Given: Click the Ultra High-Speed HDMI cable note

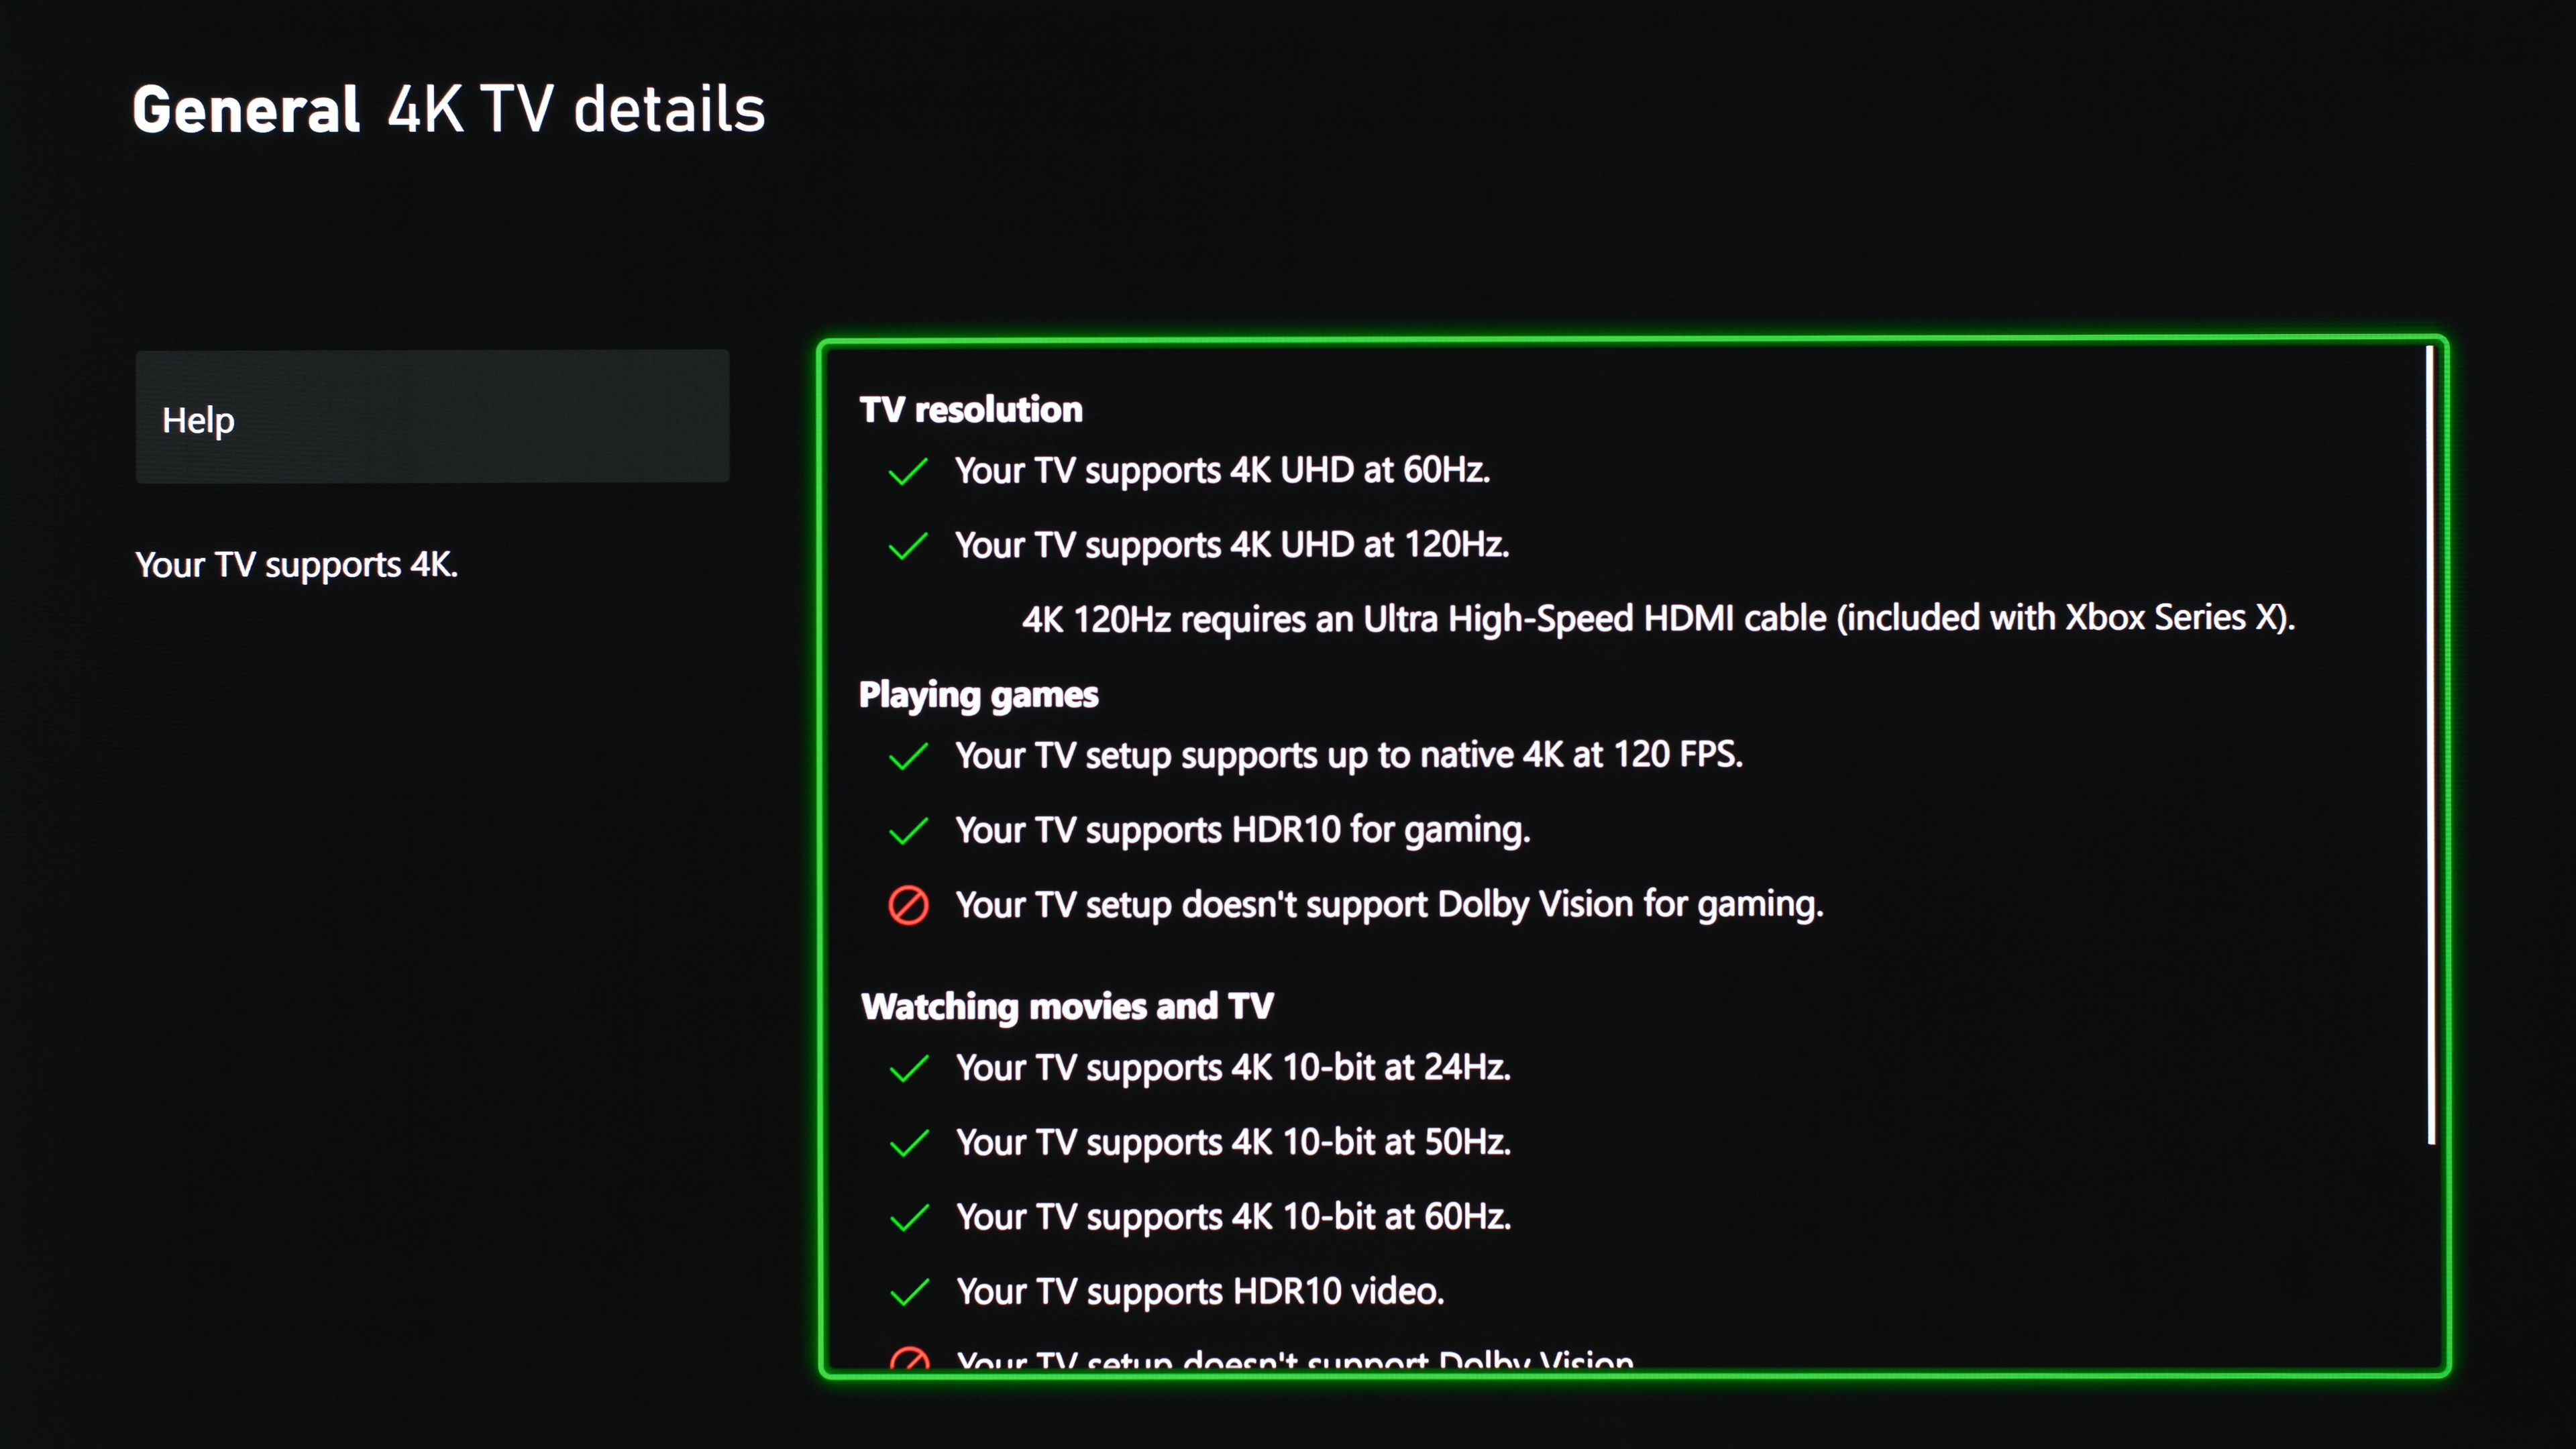Looking at the screenshot, I should click(1658, 618).
